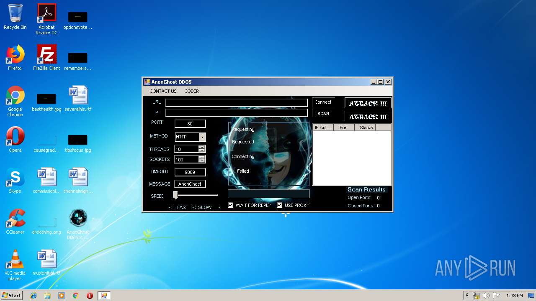Increase SOCKETS value with up arrow
This screenshot has height=301, width=536.
click(202, 158)
